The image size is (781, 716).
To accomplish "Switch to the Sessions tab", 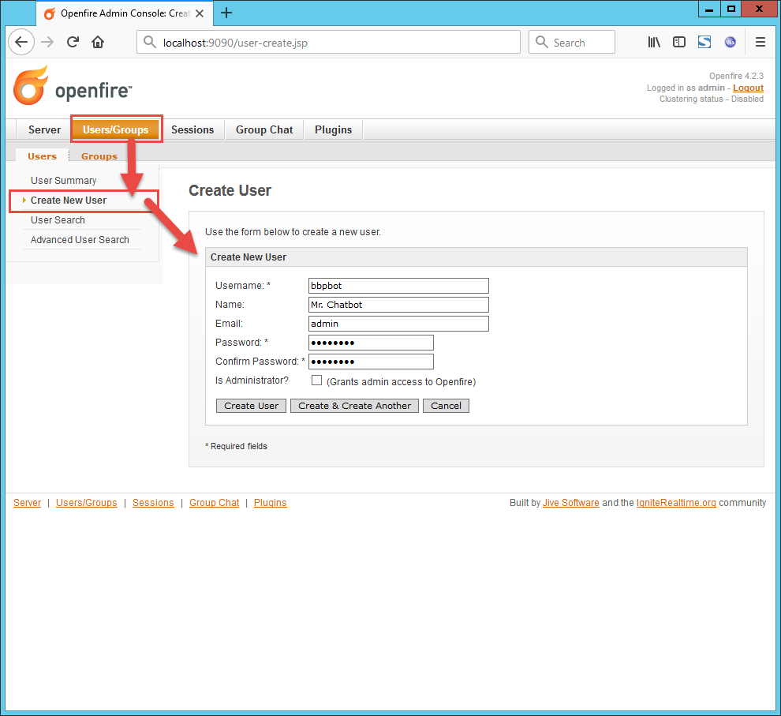I will pyautogui.click(x=192, y=129).
